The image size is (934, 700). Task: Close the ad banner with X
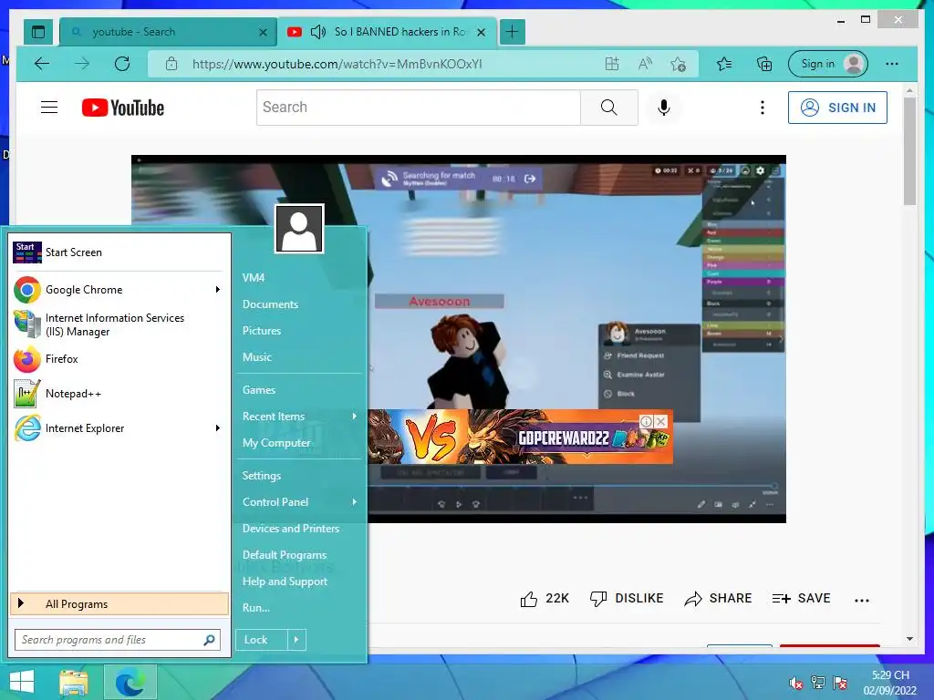click(661, 421)
